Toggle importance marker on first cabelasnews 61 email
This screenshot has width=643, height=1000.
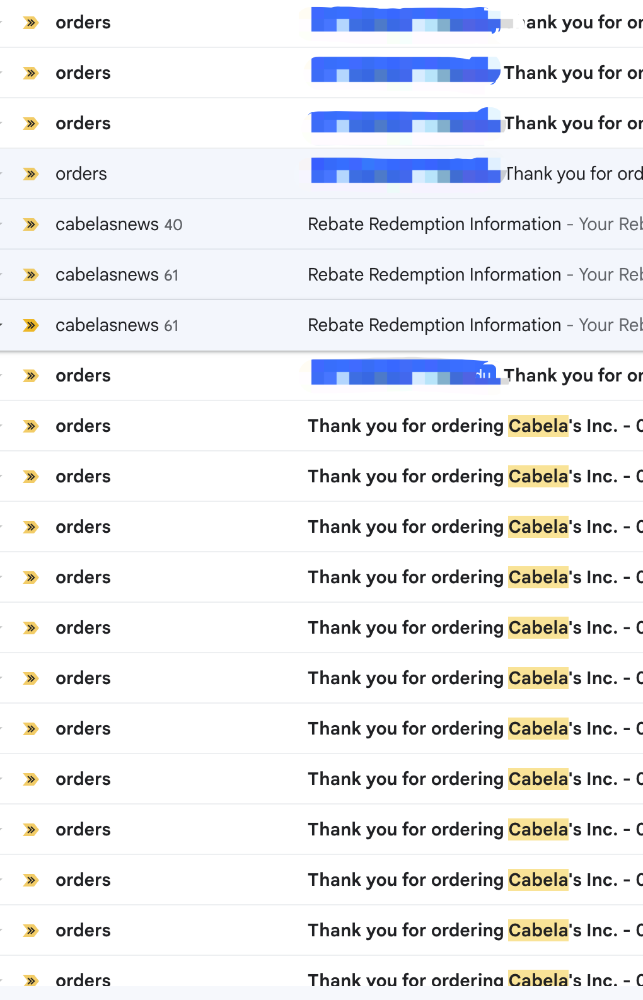(x=30, y=275)
